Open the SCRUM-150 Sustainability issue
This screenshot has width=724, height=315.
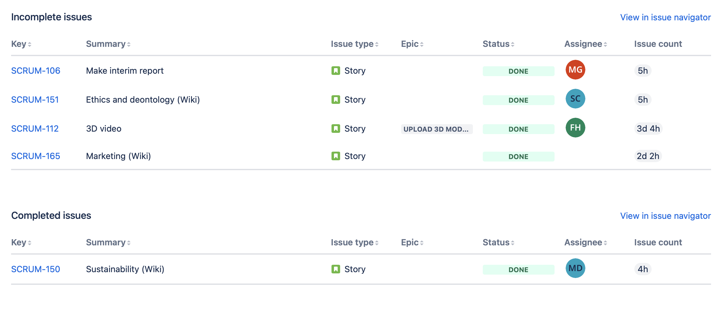point(36,269)
